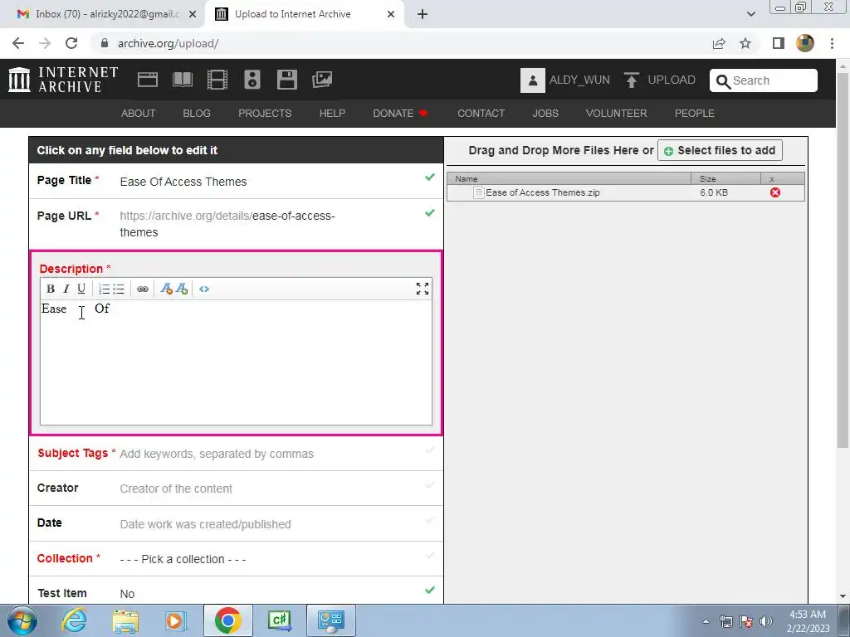Open Chrome tab search chevron
The image size is (850, 637).
[750, 14]
